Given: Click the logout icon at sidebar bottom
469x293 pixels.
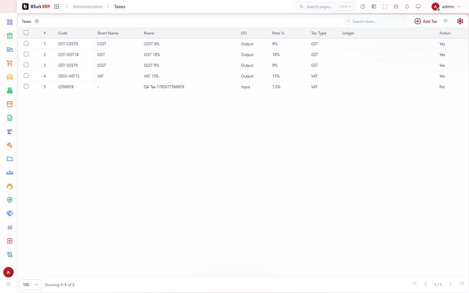Looking at the screenshot, I should point(9,284).
